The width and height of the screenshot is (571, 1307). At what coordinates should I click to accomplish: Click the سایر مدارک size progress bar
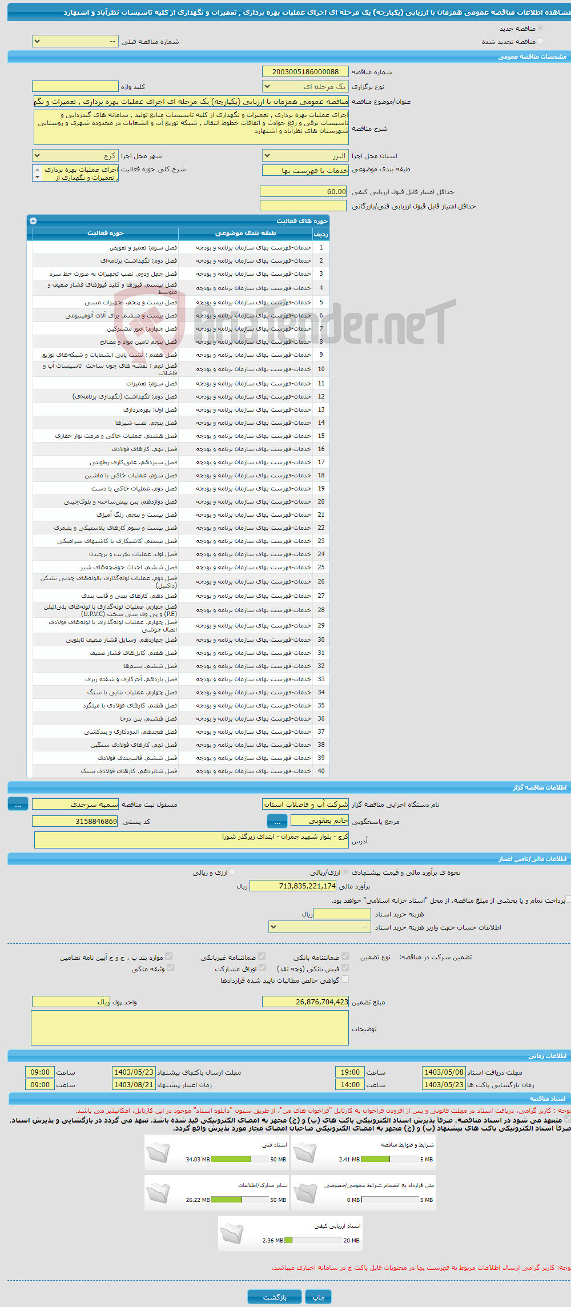coord(240,1200)
